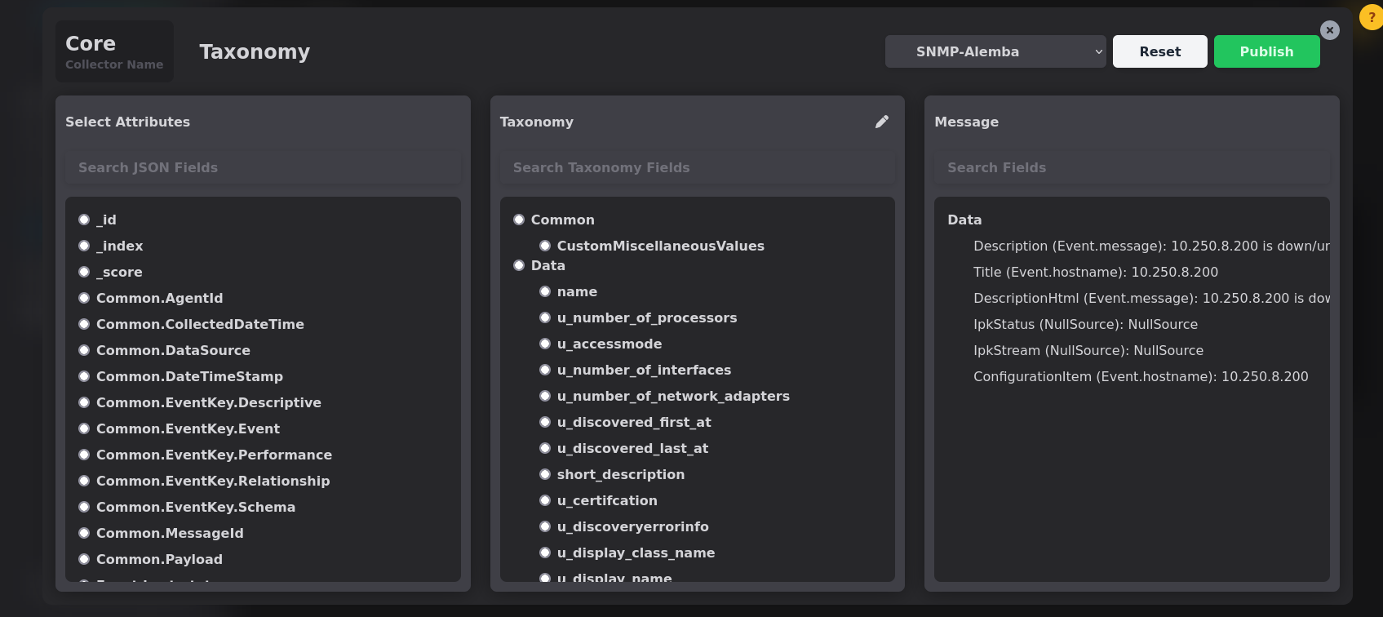Screen dimensions: 1383x617
Task: Select the Title (Event.hostname) message entry
Action: coord(1095,272)
